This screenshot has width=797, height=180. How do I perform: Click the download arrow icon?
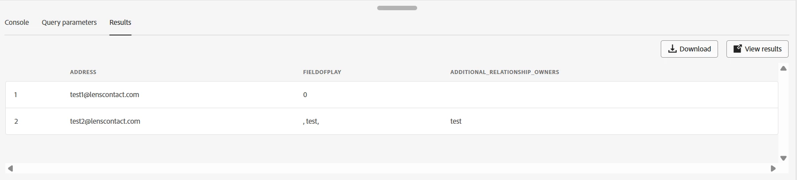[x=672, y=49]
